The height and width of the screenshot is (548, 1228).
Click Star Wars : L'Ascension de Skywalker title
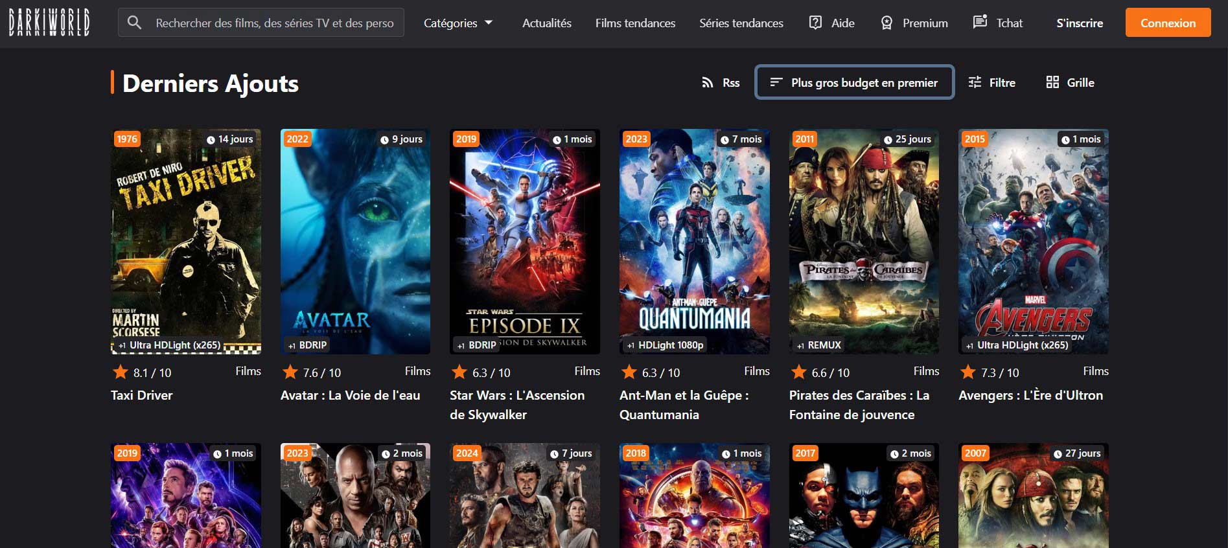[x=517, y=405]
